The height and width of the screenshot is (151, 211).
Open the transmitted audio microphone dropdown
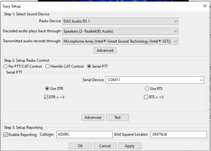(x=120, y=41)
